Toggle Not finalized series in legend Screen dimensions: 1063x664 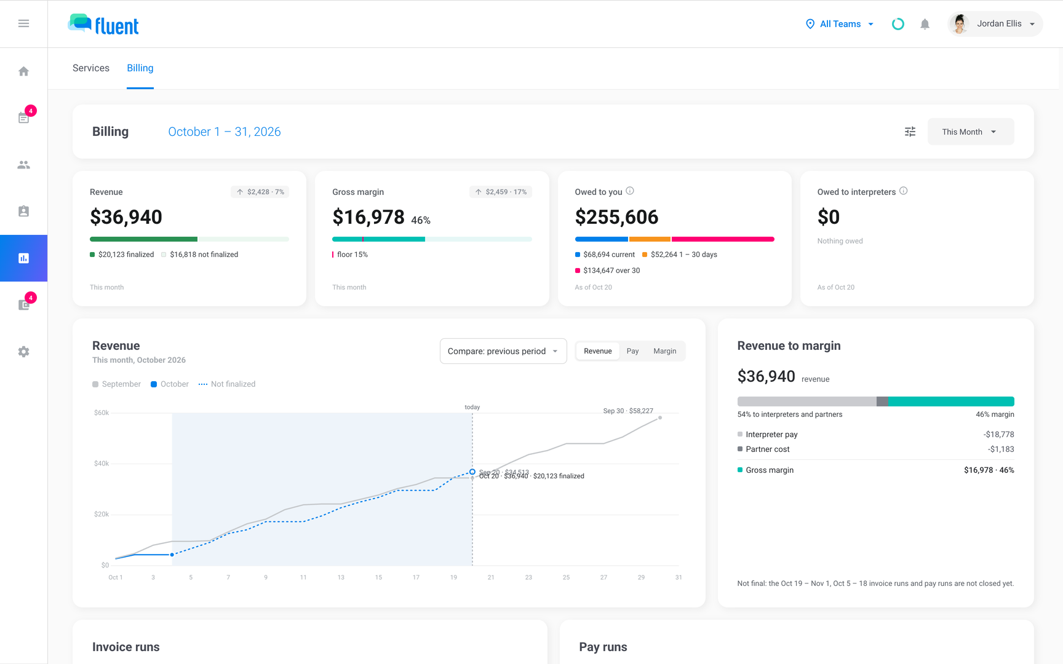227,384
